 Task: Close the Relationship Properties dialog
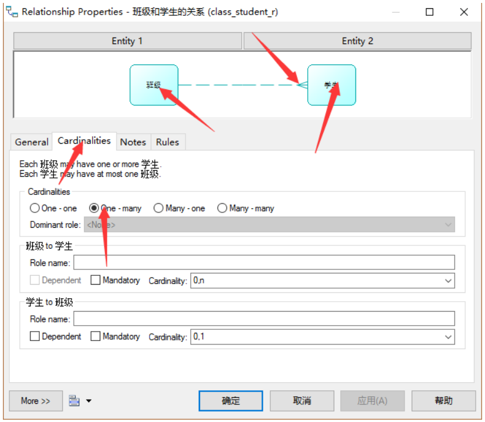click(464, 12)
